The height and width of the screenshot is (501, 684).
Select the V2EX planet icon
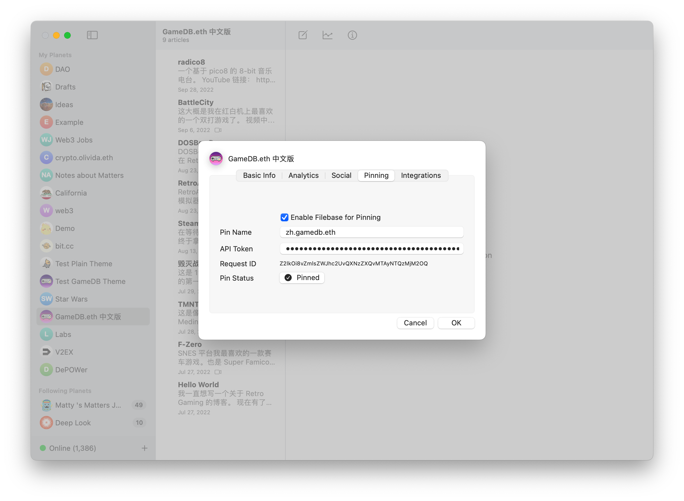tap(46, 352)
